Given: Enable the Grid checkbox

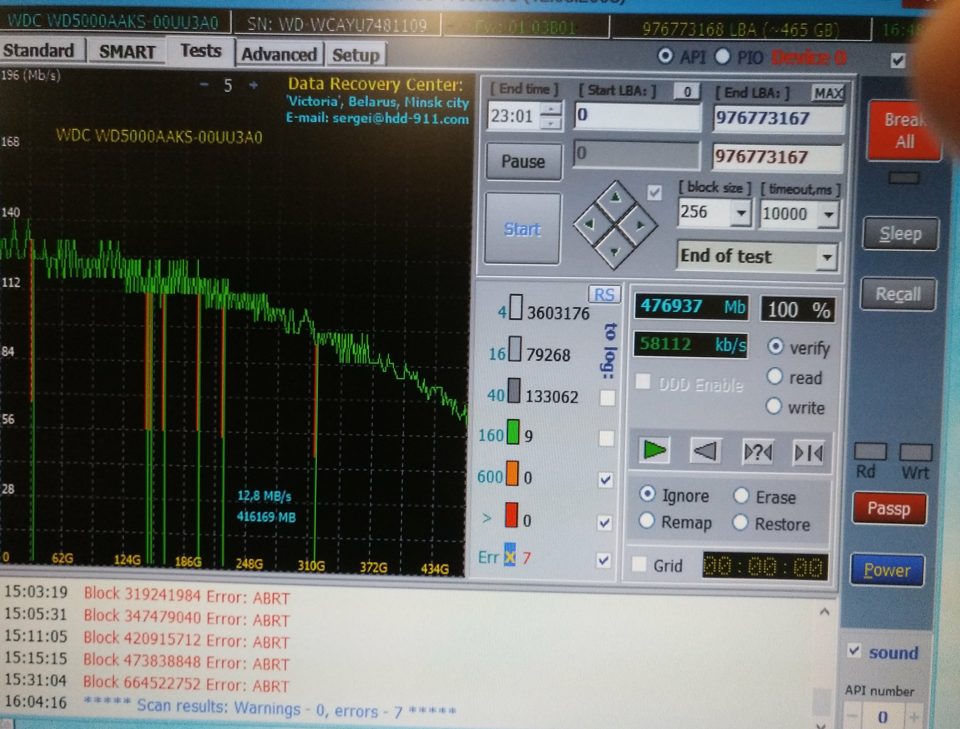Looking at the screenshot, I should click(x=639, y=564).
